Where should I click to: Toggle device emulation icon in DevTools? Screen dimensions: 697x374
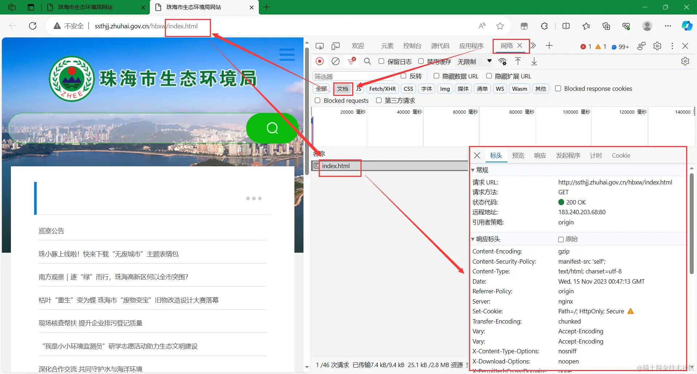point(335,46)
